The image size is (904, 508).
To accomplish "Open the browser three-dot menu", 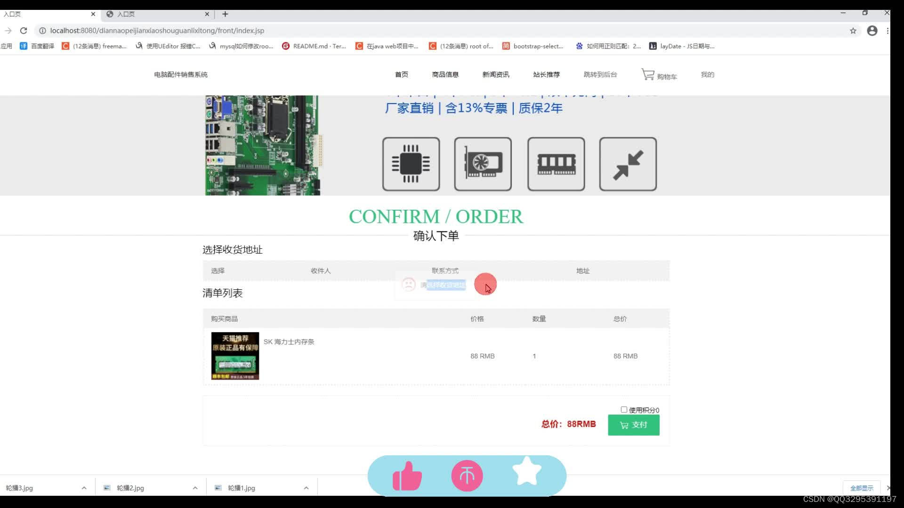I will click(x=887, y=31).
